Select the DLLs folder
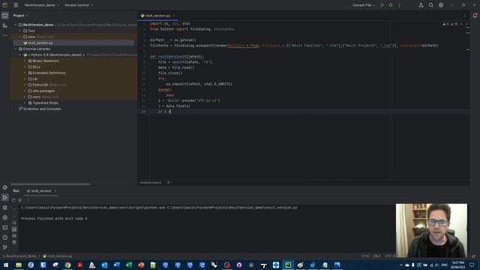Screen dimensions: 480x270 [x=37, y=67]
